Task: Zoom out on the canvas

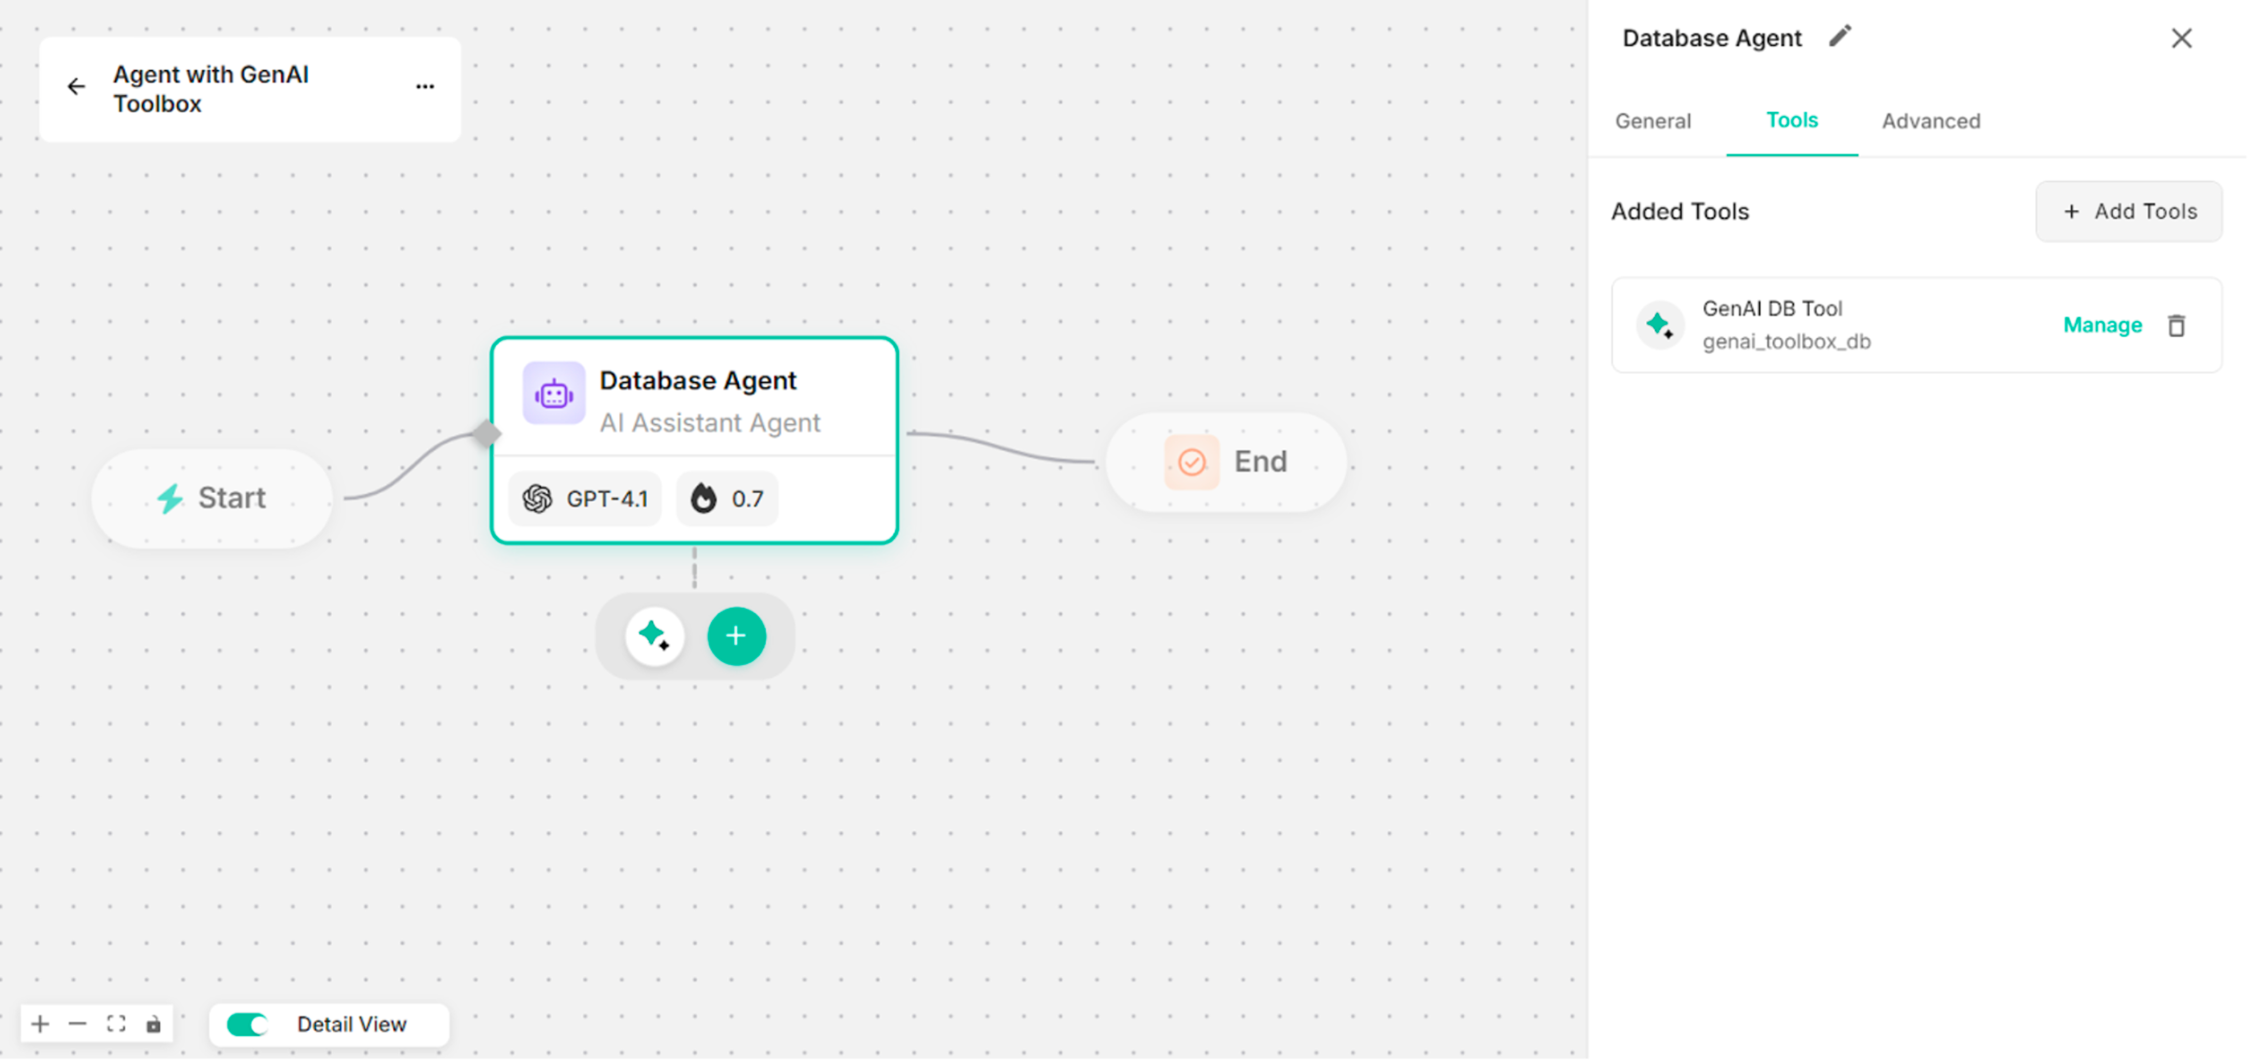Action: pos(78,1024)
